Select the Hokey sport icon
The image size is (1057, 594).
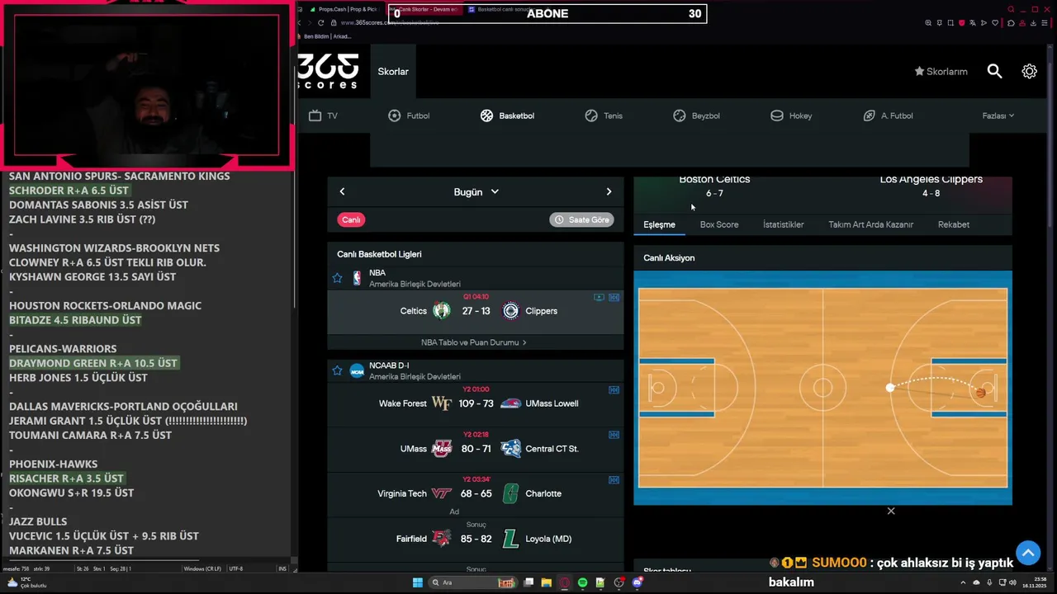coord(777,115)
